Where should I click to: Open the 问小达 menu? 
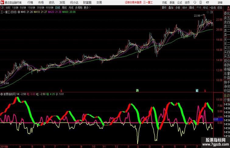pyautogui.click(x=74, y=2)
